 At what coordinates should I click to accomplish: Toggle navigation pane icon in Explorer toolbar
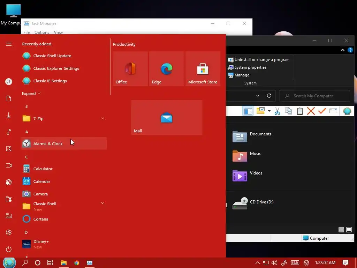pos(248,111)
